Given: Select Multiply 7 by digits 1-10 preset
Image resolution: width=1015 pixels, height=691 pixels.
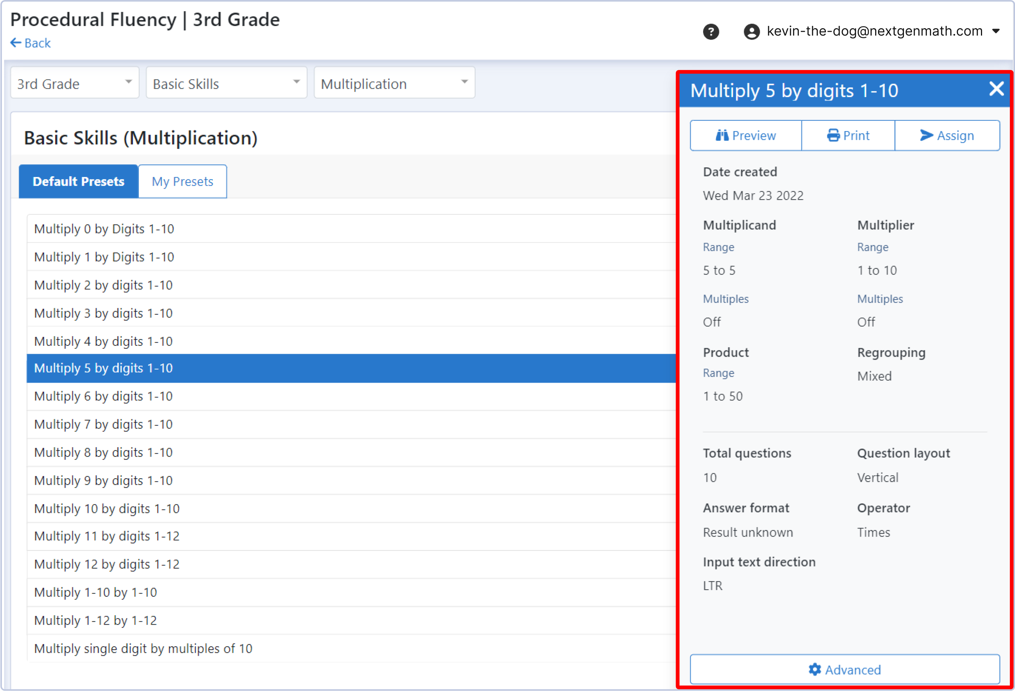Looking at the screenshot, I should pyautogui.click(x=104, y=424).
